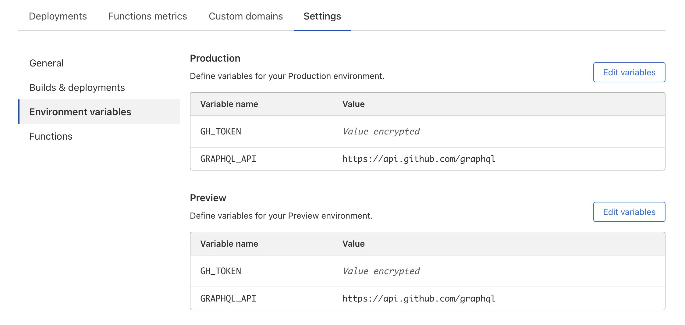Viewport: 685px width, 325px height.
Task: Click Production GH_TOKEN encrypted value
Action: [381, 131]
